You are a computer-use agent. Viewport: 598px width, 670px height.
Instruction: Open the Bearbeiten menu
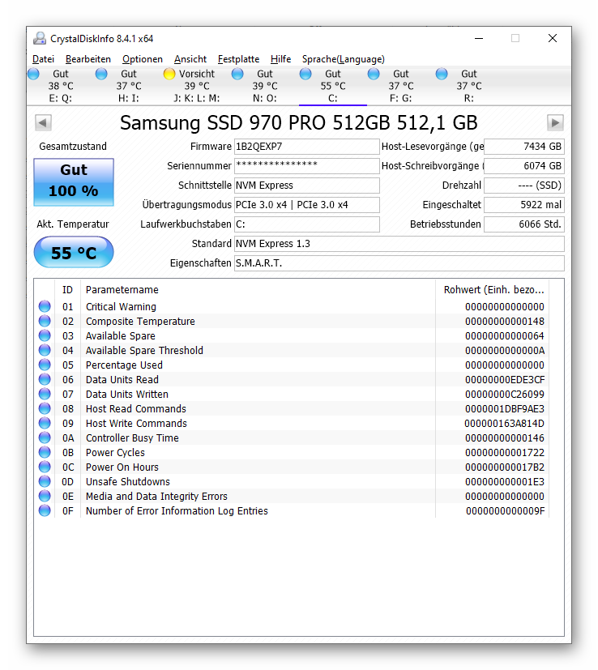click(88, 59)
